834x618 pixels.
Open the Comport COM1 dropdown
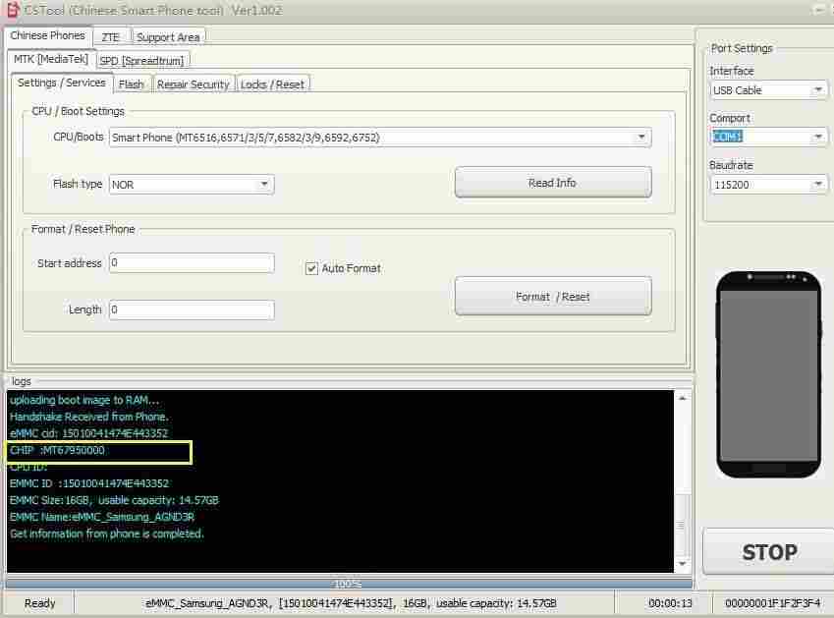(768, 138)
